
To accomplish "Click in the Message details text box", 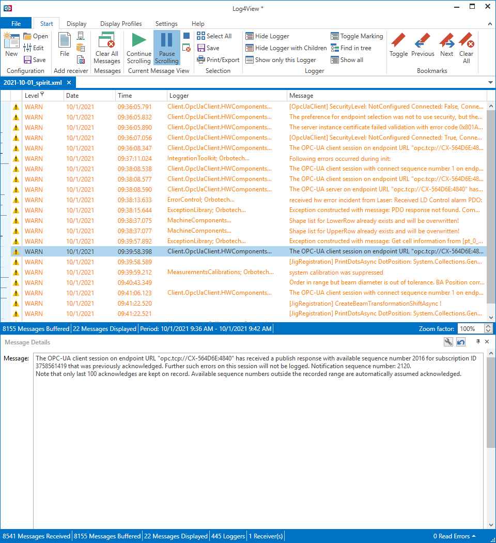I will coord(258,441).
